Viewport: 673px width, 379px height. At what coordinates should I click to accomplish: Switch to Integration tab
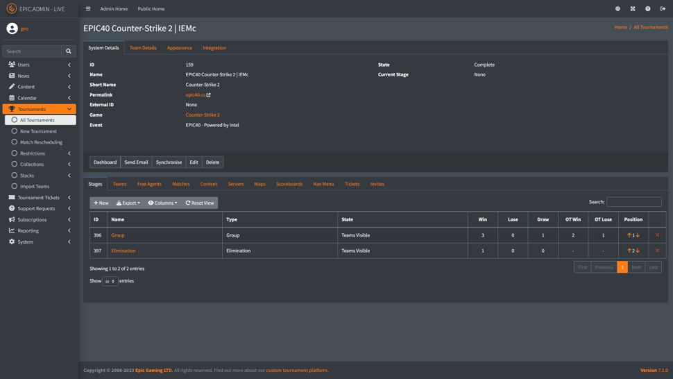214,48
